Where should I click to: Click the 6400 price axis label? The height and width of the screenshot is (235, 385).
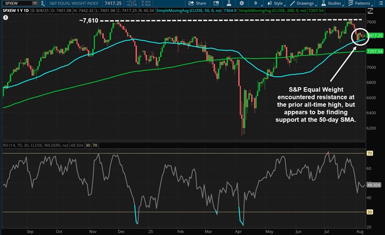tap(371, 113)
